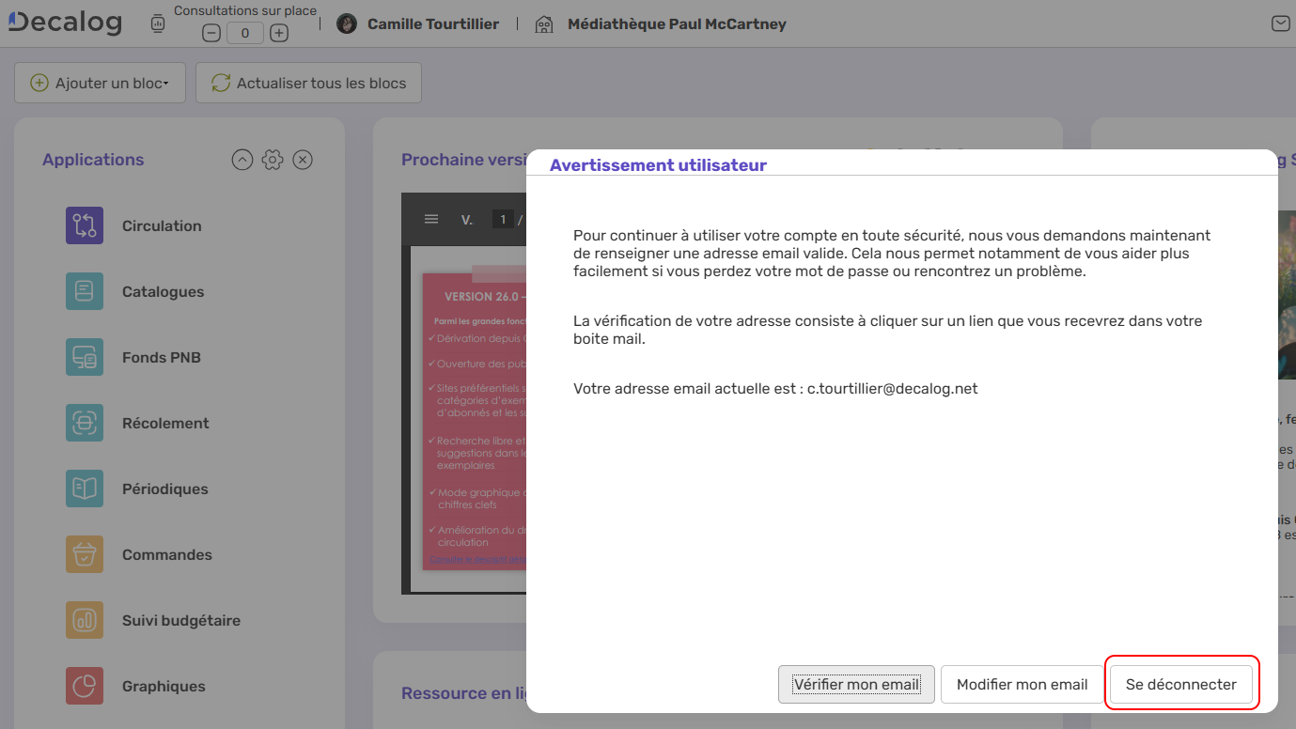Click Suivi budgétaire label
Screen dimensions: 1296x729
point(181,620)
